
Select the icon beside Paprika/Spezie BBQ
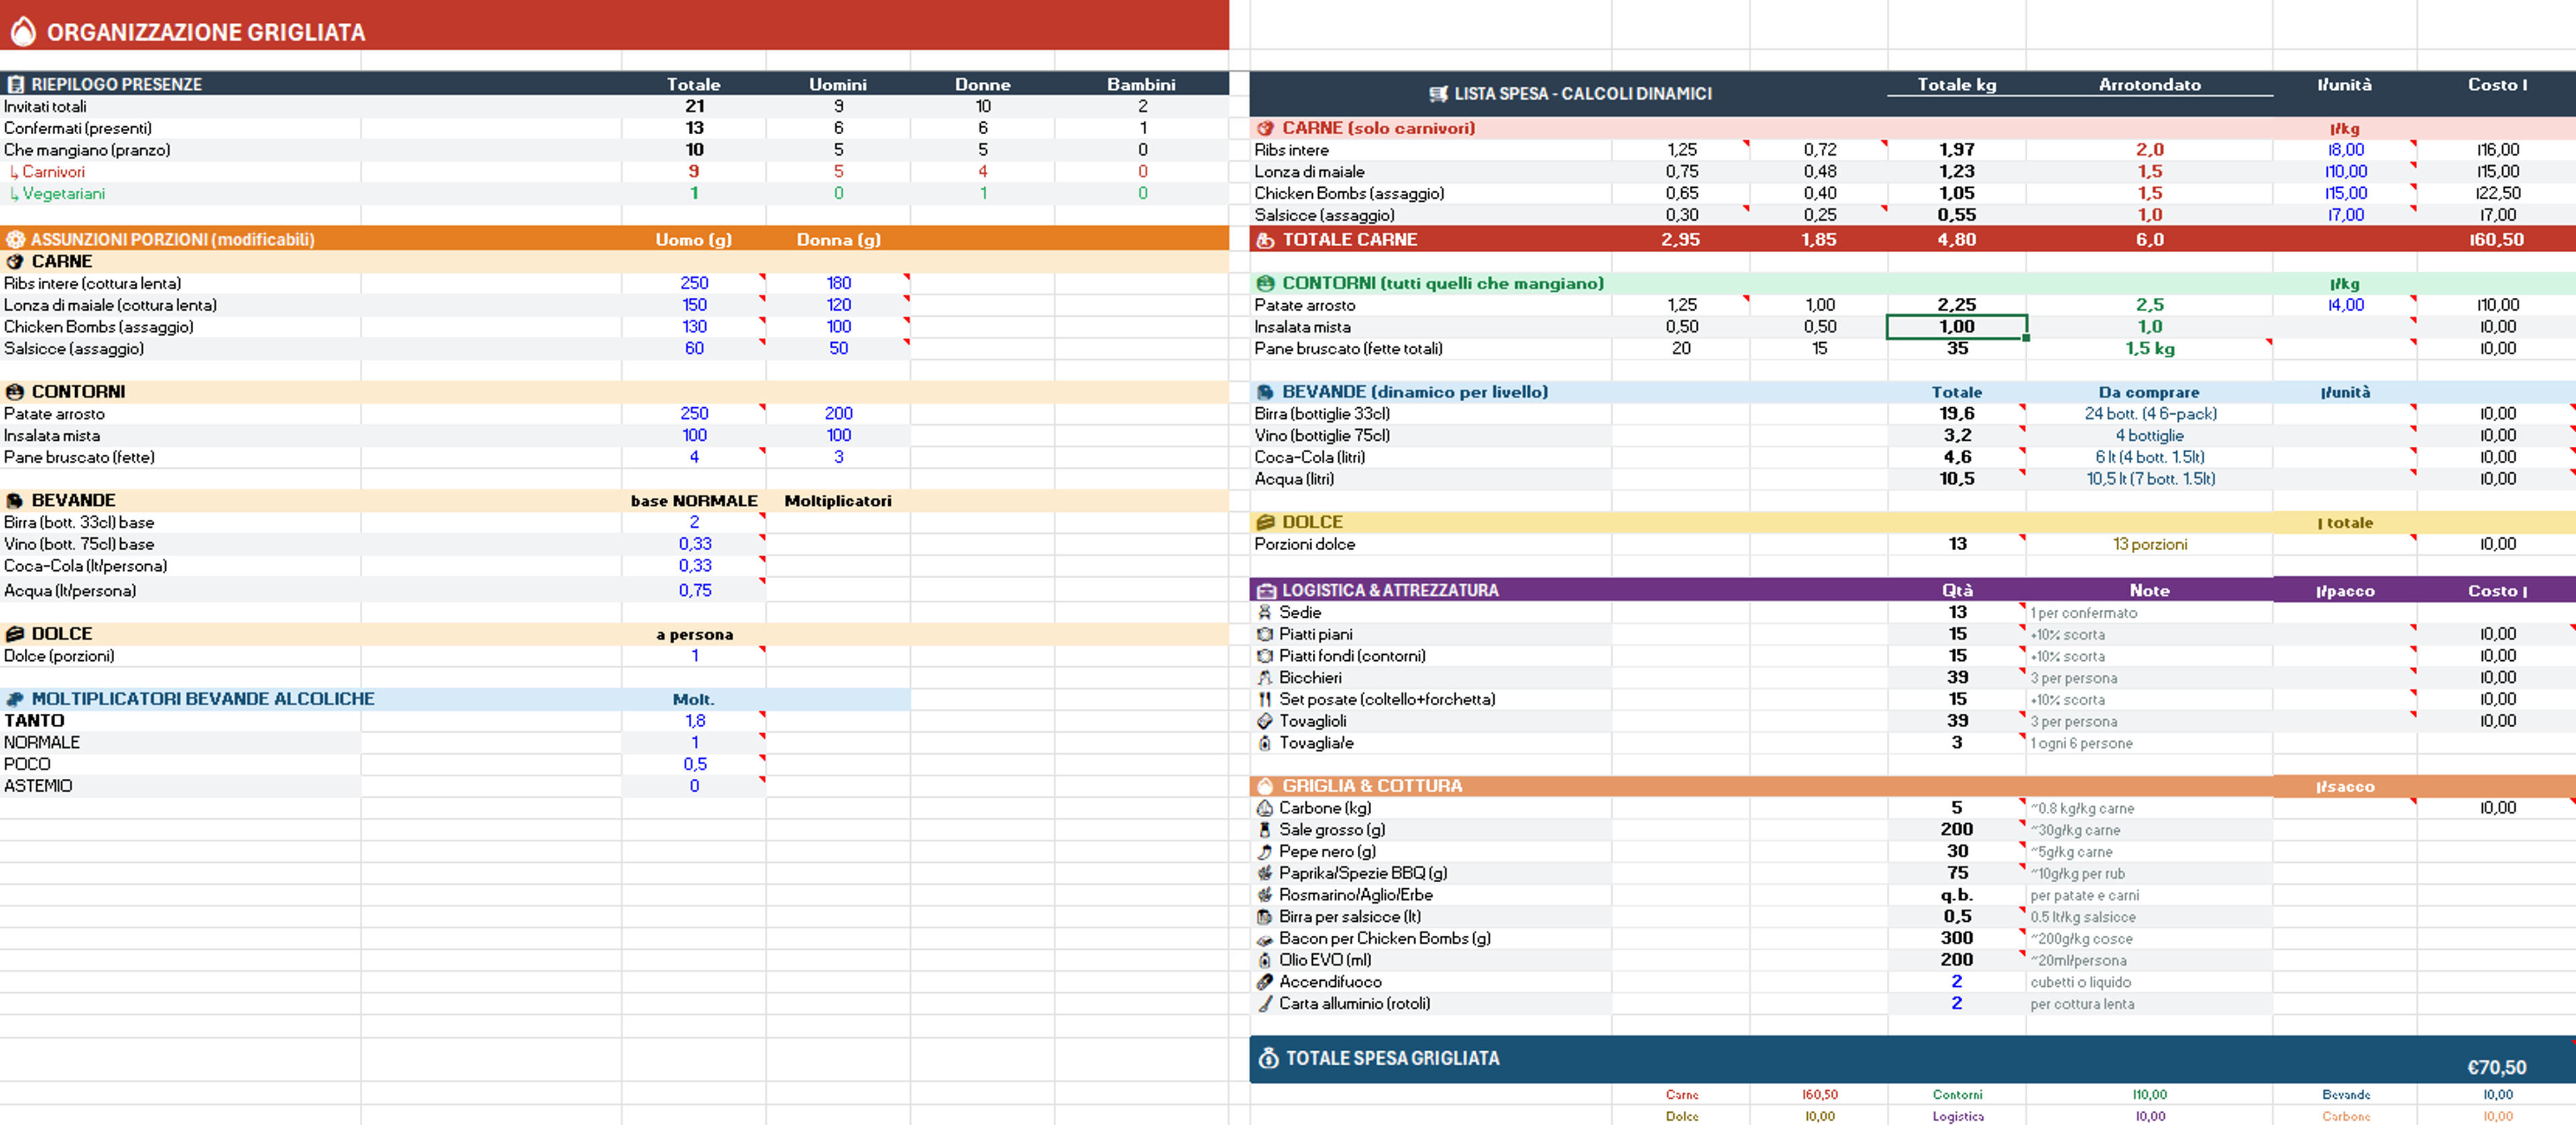point(1265,873)
